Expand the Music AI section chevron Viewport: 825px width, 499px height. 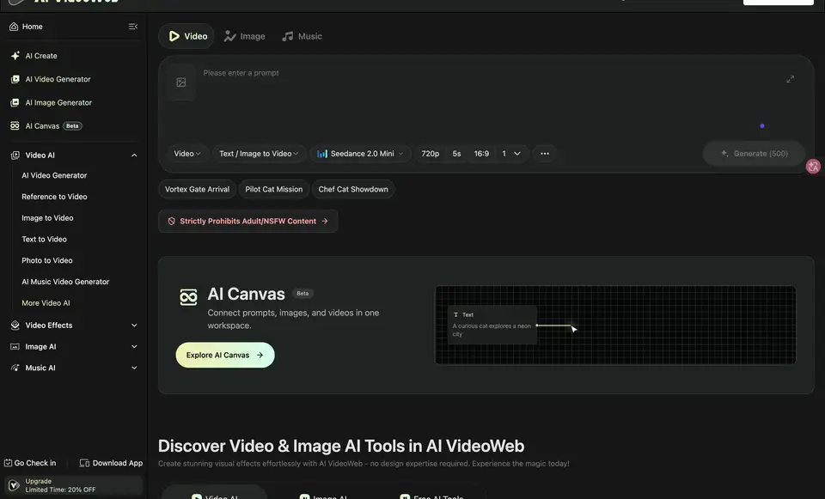[x=134, y=368]
